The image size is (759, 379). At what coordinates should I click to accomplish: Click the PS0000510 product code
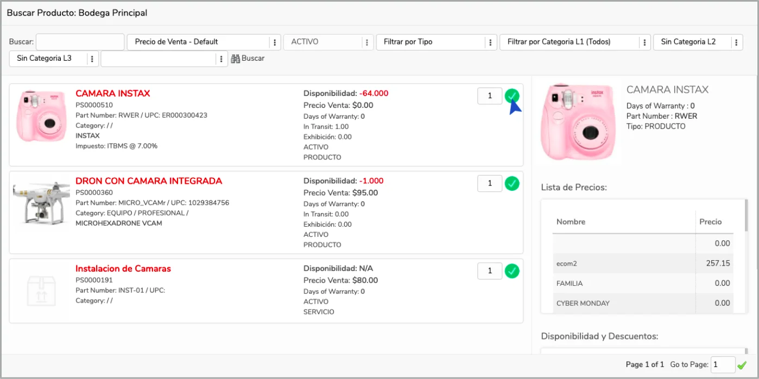94,105
